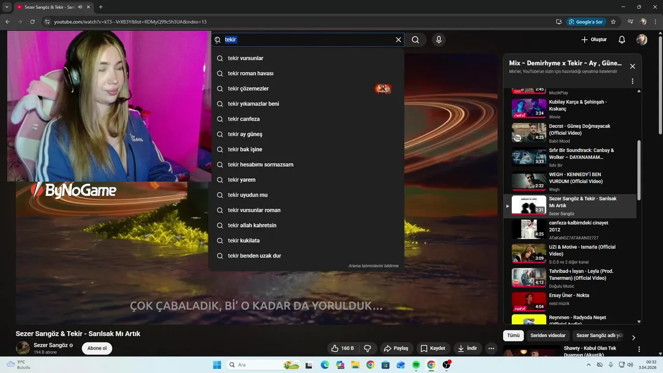Click the "Abone ol" subscribe button
The image size is (663, 373).
coord(97,348)
